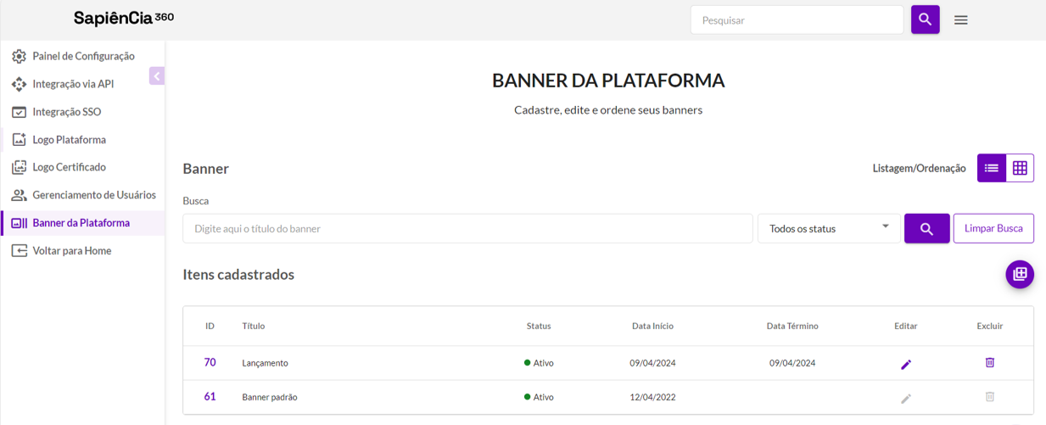Delete the Lançamento banner with trash icon
Viewport: 1046px width, 425px height.
tap(989, 362)
